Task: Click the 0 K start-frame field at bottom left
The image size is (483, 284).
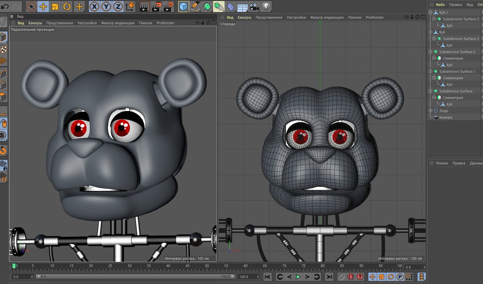Action: pos(22,277)
